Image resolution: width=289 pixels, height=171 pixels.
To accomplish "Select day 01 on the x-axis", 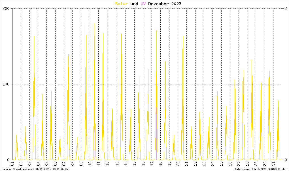I will point(12,164).
